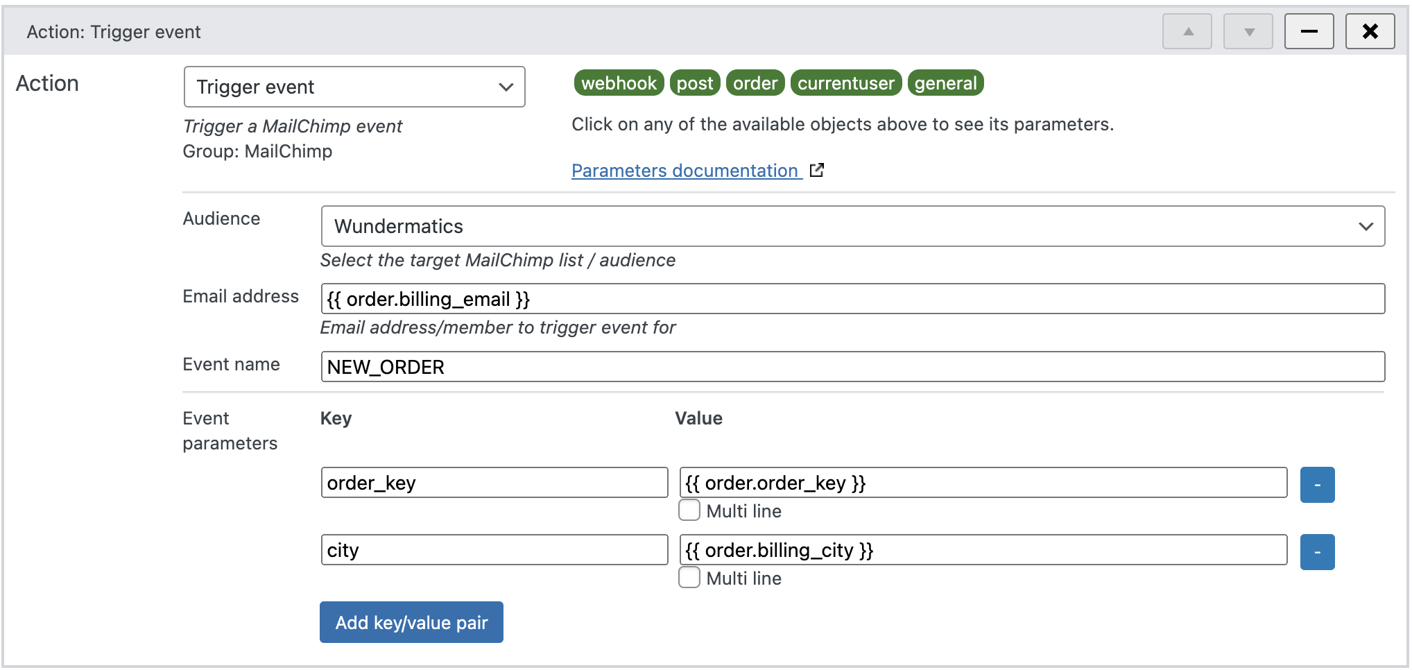
Task: Click the Add key/value pair button
Action: [x=411, y=622]
